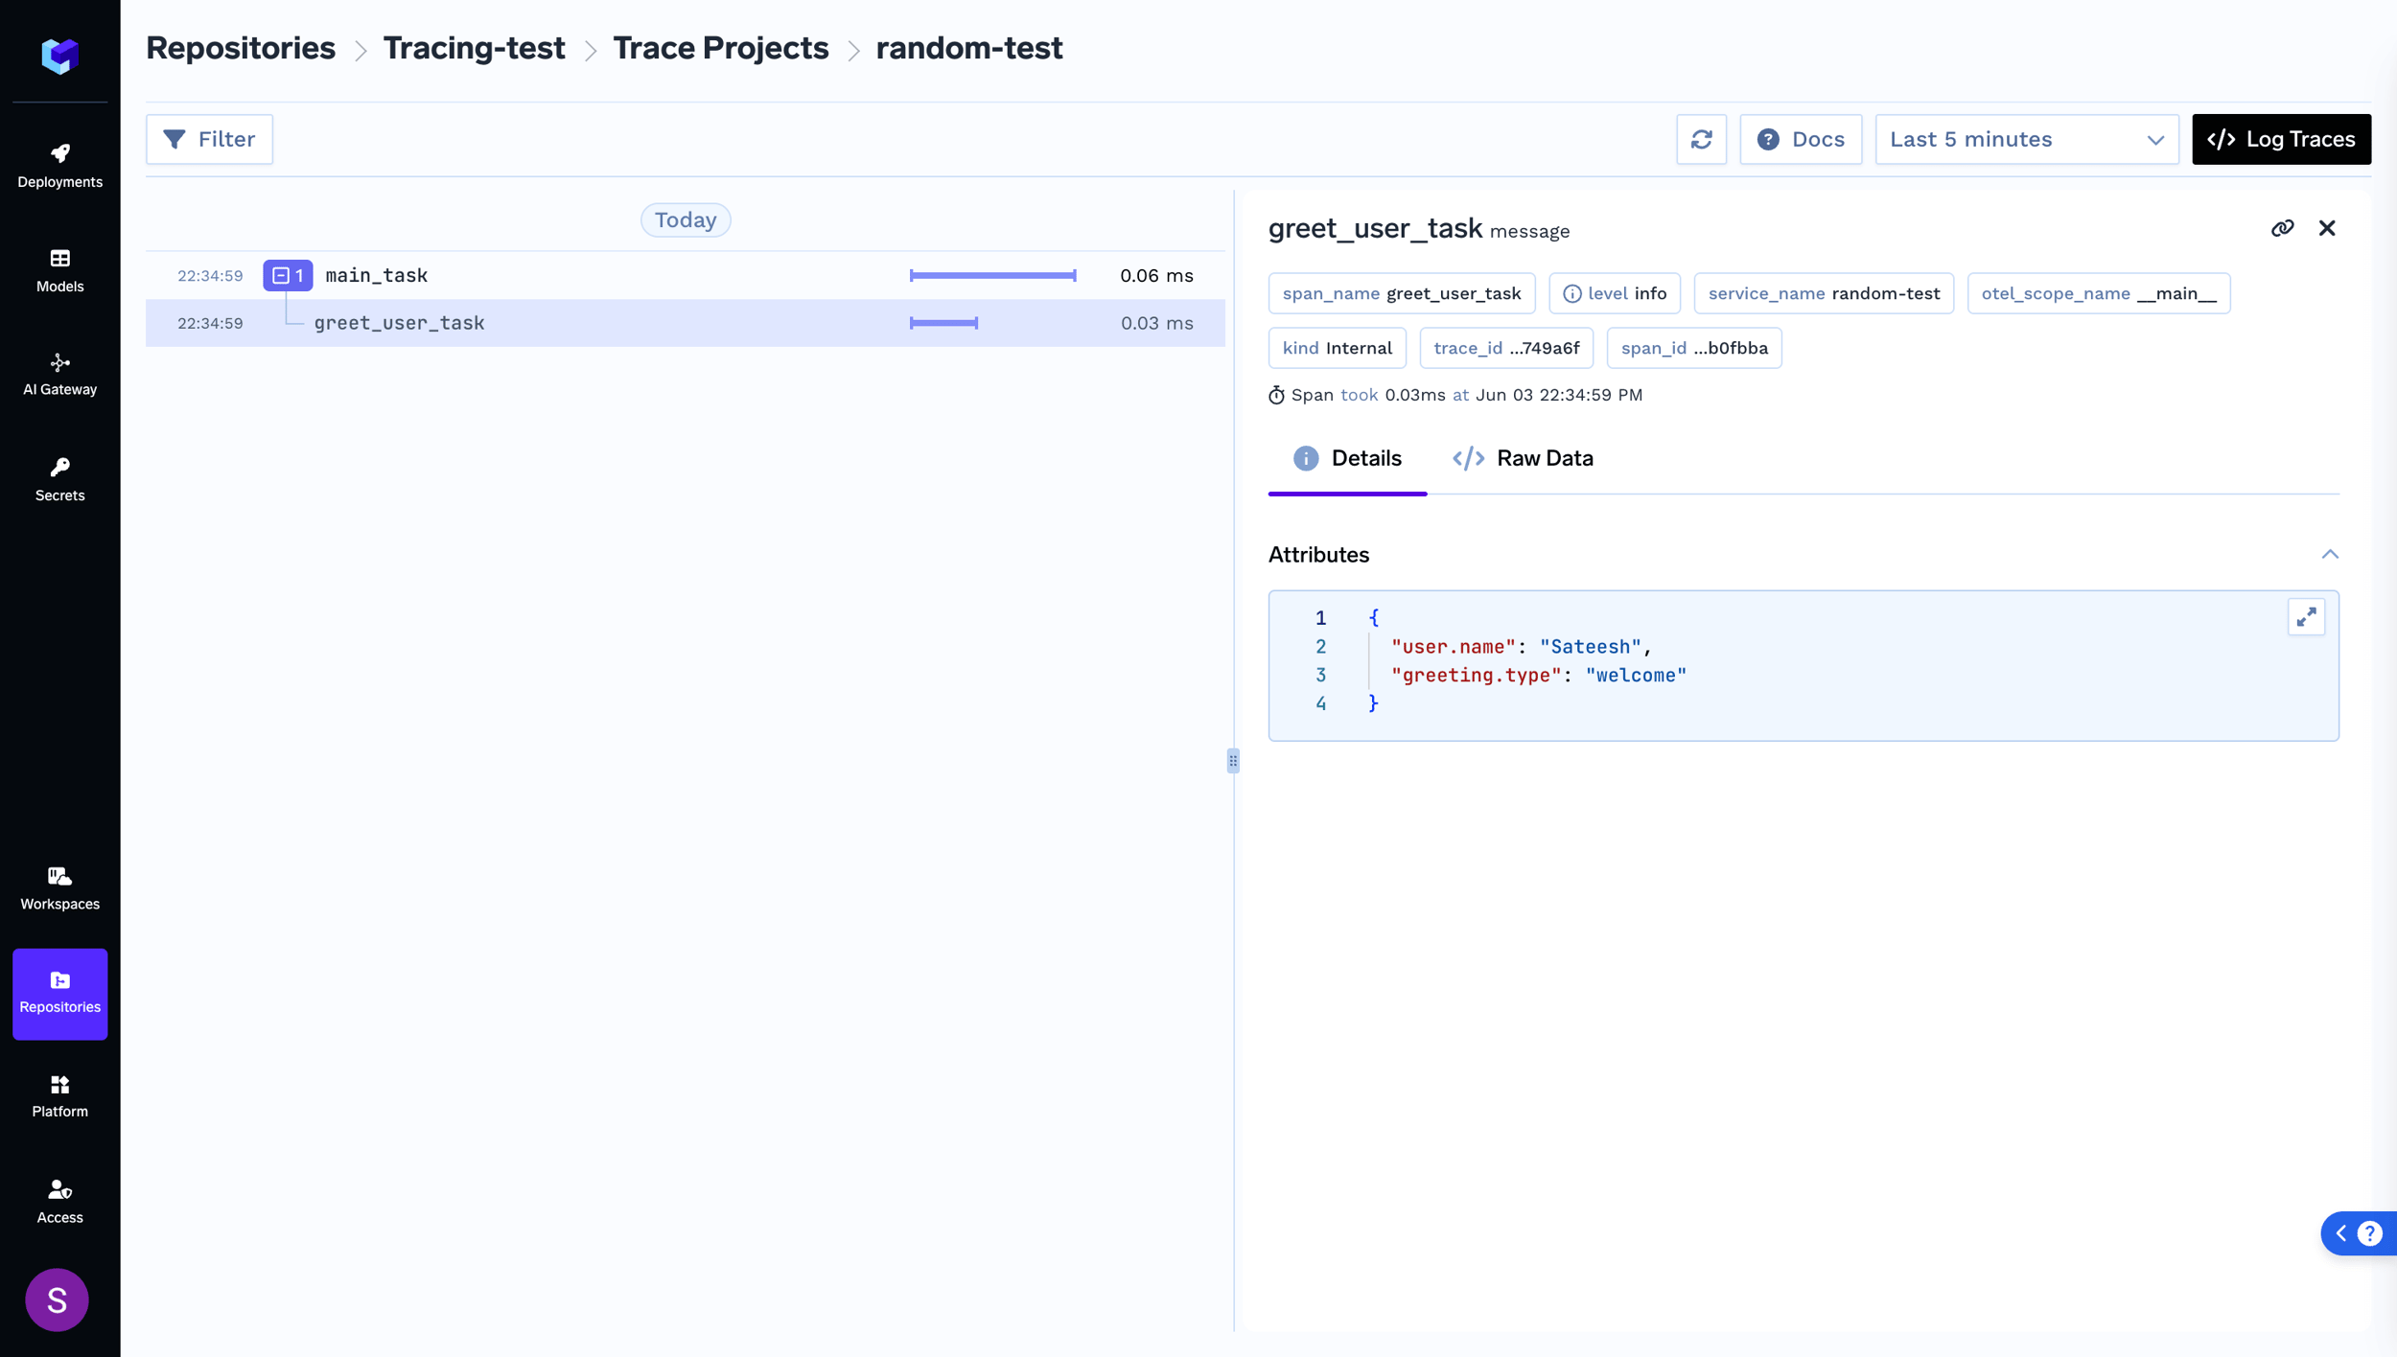The height and width of the screenshot is (1357, 2397).
Task: Select the greet_user_task span row
Action: (x=685, y=323)
